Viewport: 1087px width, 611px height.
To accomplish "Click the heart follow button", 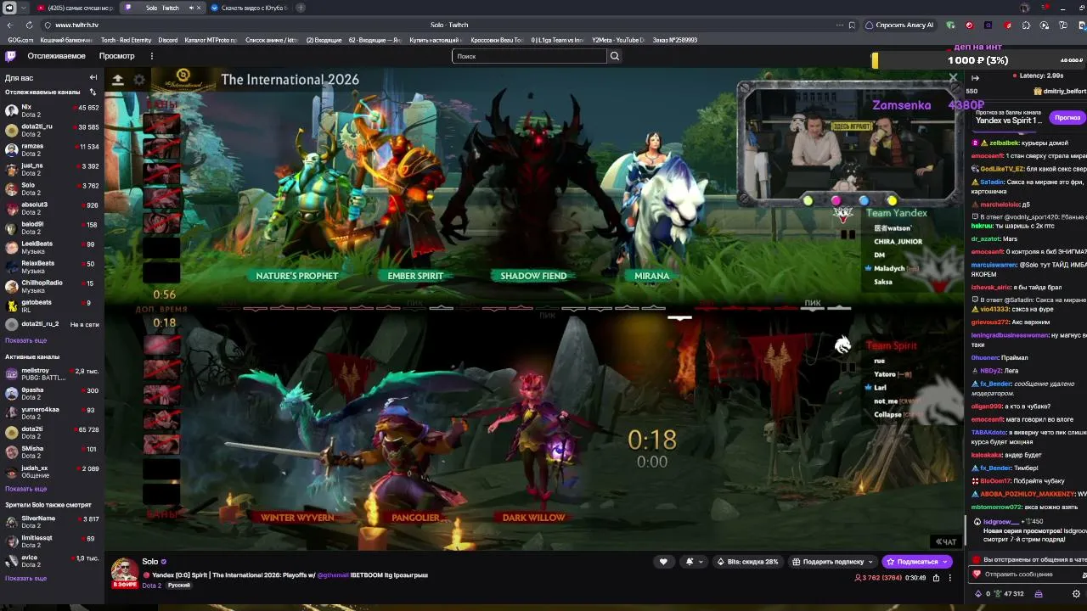I will pos(663,561).
